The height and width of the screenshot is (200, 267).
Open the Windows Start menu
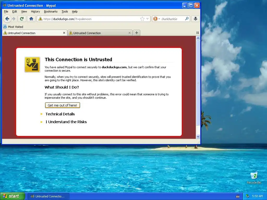(13, 196)
